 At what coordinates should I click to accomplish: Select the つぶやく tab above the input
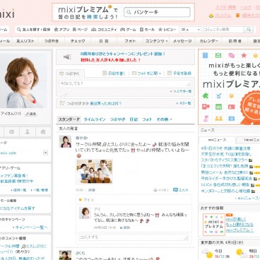click(x=70, y=73)
